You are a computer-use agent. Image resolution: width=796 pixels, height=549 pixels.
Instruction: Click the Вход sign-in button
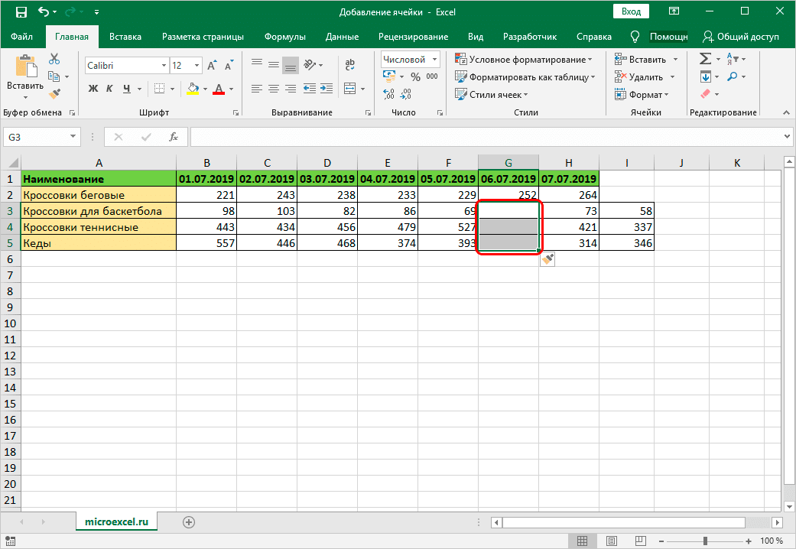631,11
